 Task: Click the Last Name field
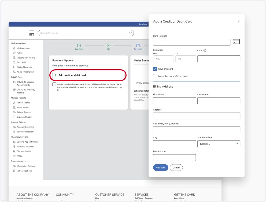click(219, 101)
